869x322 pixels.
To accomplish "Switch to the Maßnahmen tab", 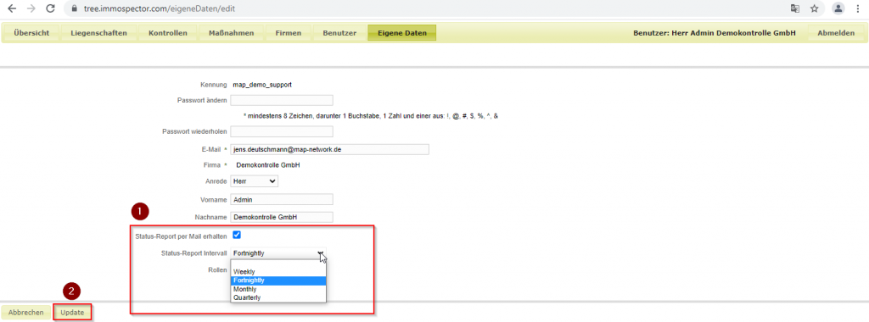I will [x=231, y=33].
